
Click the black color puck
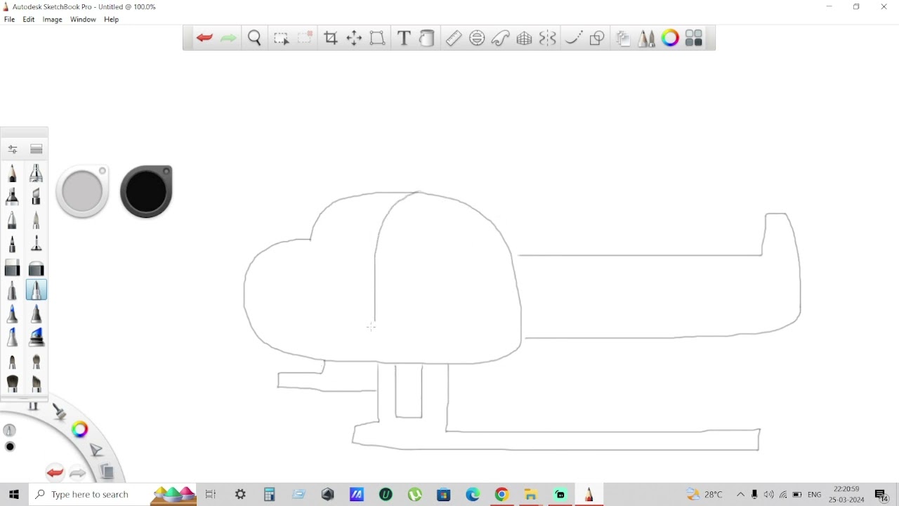(x=146, y=191)
